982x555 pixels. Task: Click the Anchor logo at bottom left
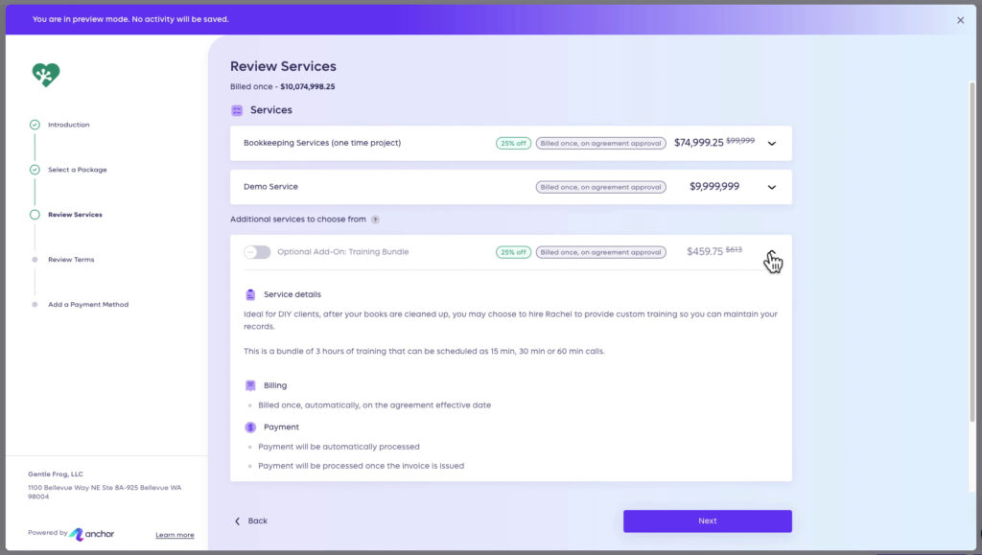93,533
